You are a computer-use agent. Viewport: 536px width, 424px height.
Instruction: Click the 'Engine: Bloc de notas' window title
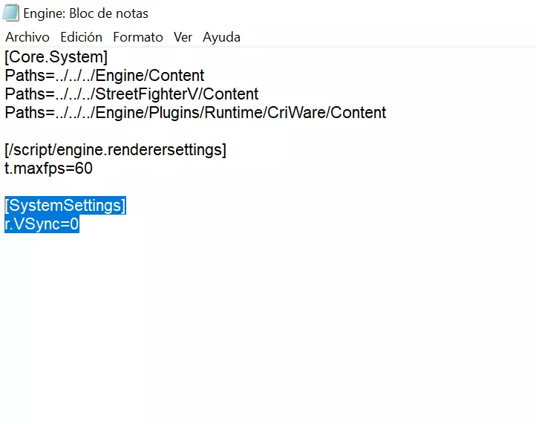tap(86, 13)
